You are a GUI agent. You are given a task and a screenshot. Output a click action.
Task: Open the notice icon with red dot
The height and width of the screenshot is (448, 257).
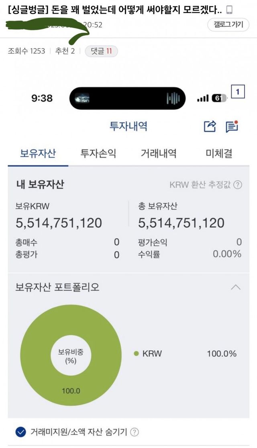232,126
